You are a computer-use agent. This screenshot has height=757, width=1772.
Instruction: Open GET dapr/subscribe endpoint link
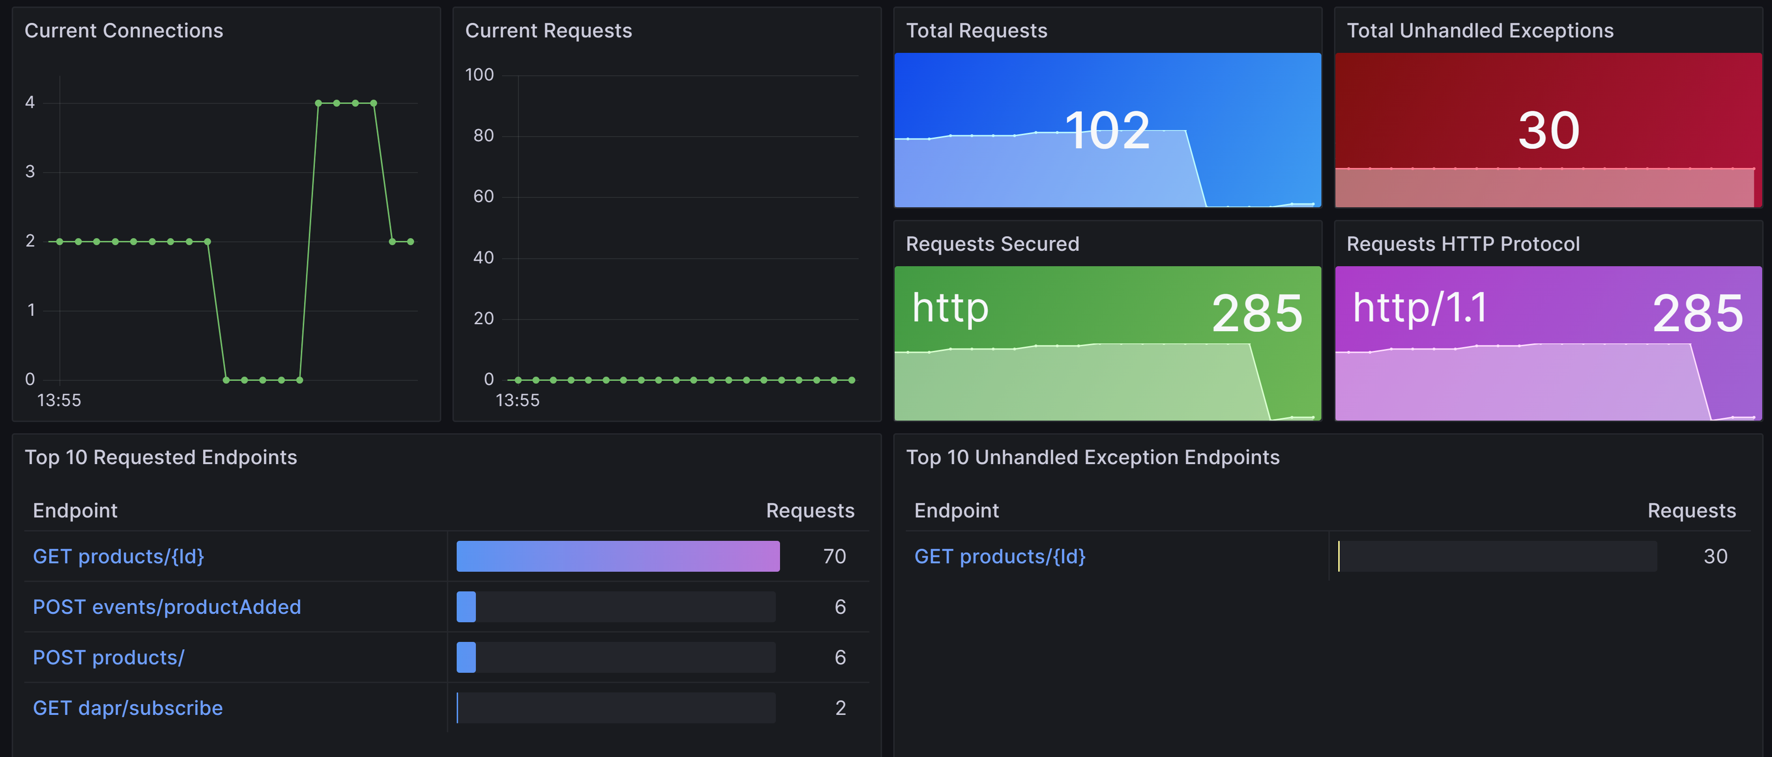(128, 708)
